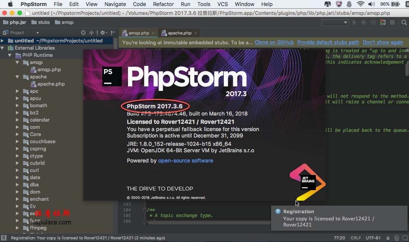Click the Don't show again link
This screenshot has height=242, width=409.
click(382, 42)
